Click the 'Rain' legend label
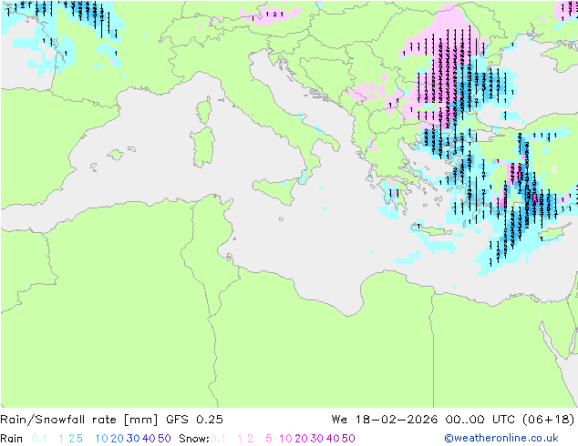The image size is (578, 446). tap(12, 439)
